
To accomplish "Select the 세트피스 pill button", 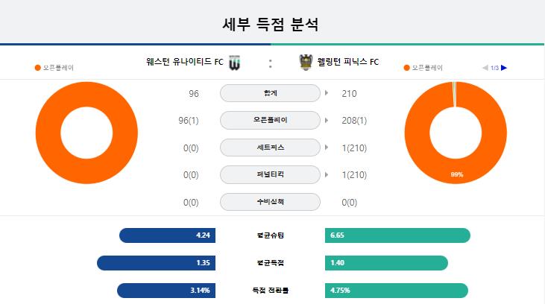I will coord(270,148).
